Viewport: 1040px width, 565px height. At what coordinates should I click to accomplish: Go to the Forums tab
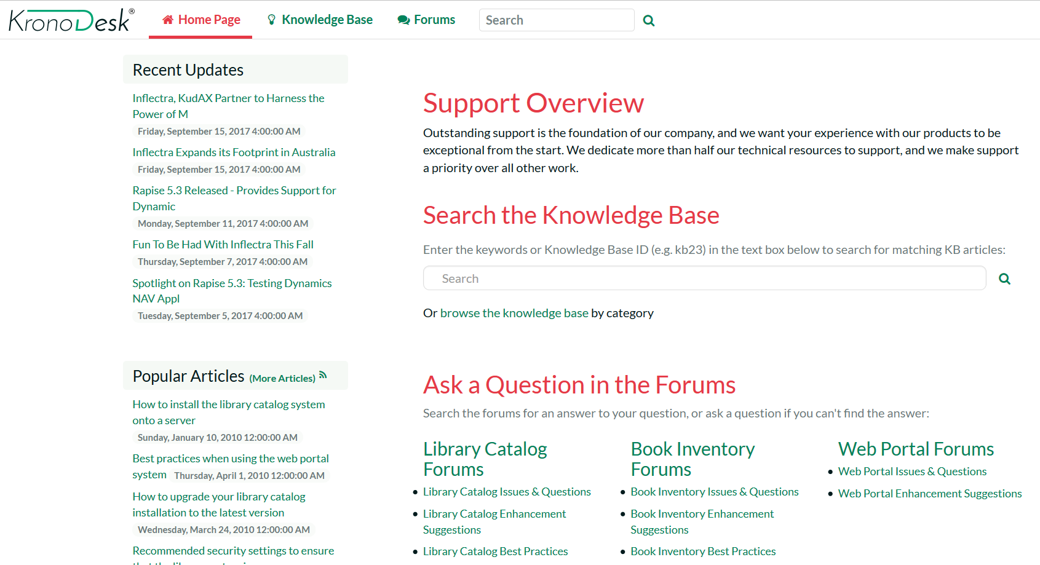(426, 20)
